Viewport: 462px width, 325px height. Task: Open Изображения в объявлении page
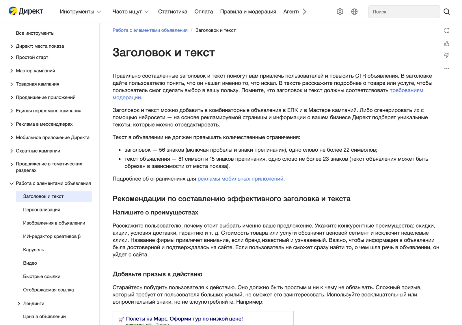coord(54,223)
